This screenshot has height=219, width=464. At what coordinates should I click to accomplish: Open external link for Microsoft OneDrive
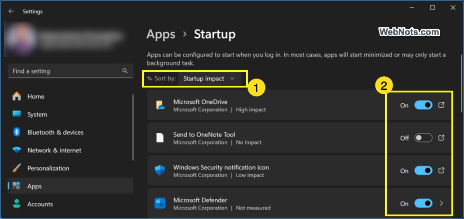point(441,105)
